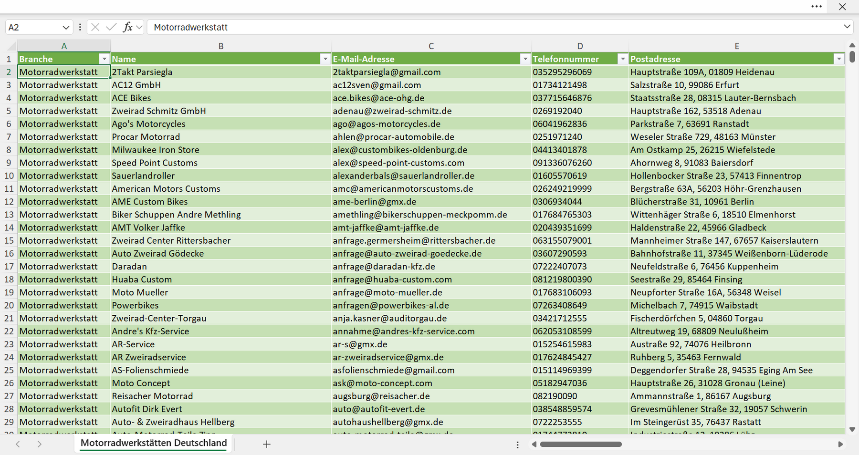The image size is (859, 455).
Task: Select phone number 015254615983
Action: point(580,344)
